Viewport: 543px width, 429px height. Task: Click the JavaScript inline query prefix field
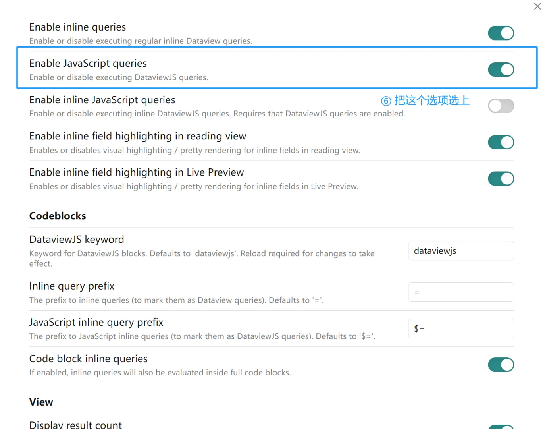[461, 329]
